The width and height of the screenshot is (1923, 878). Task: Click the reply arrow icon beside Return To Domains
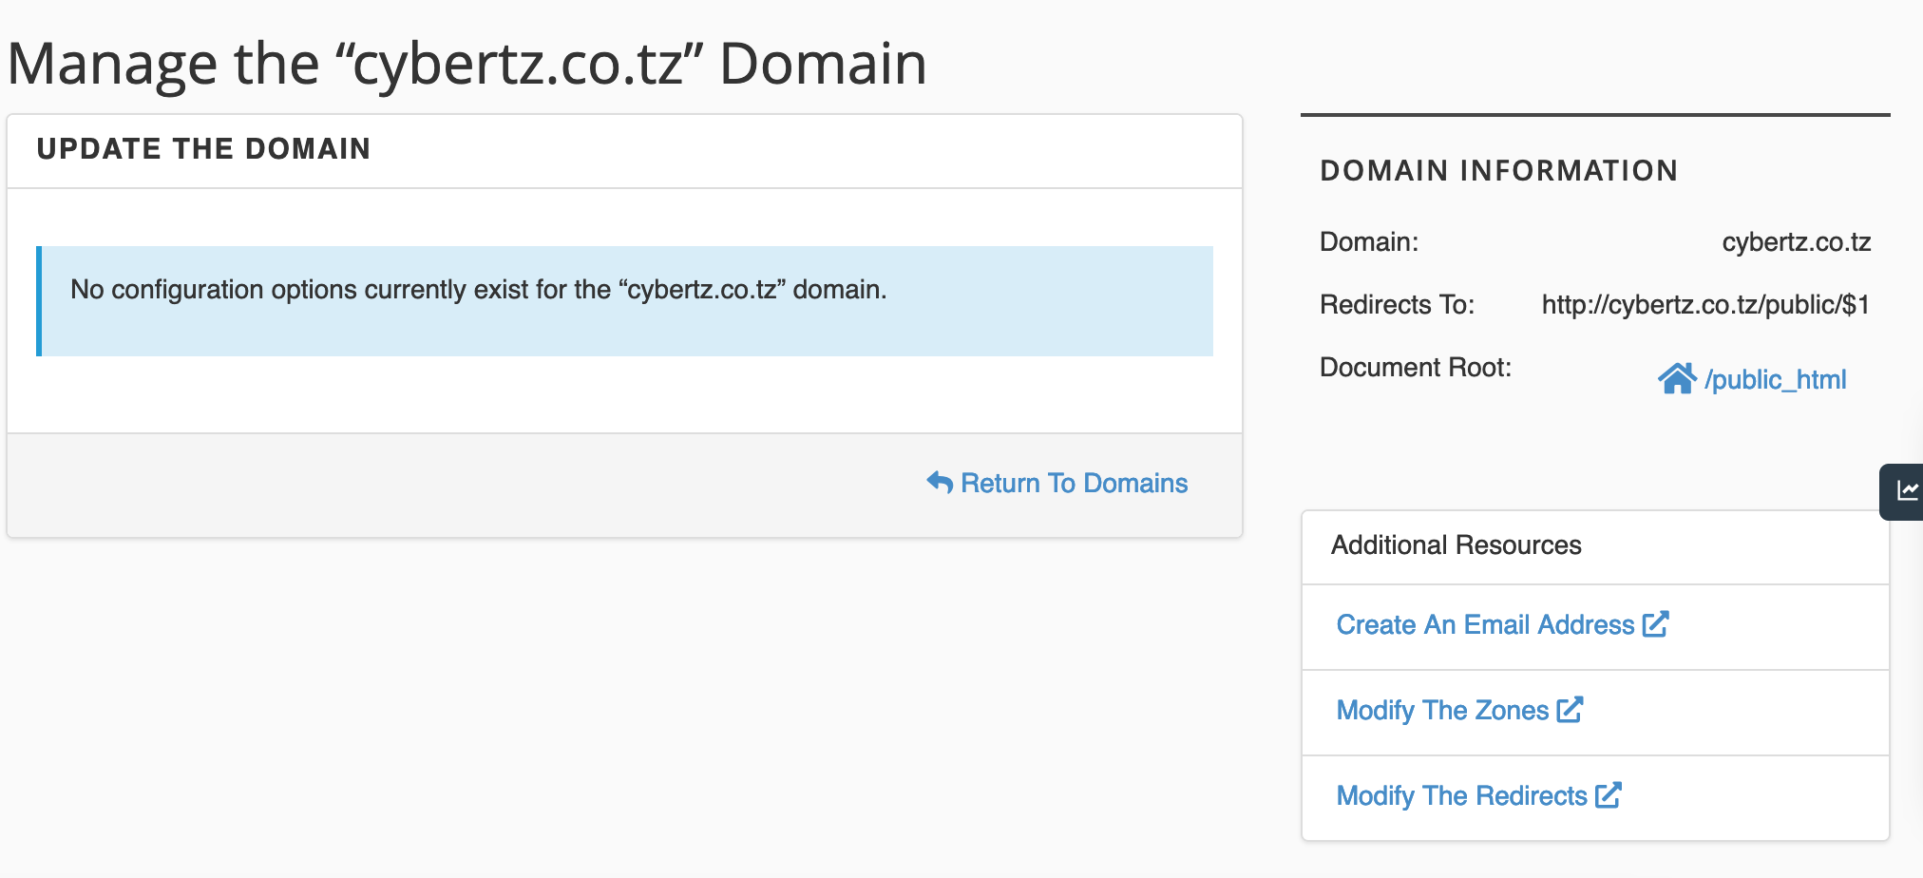pyautogui.click(x=939, y=483)
